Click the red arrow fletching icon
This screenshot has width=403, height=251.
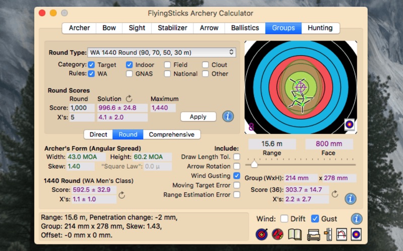coord(278,234)
